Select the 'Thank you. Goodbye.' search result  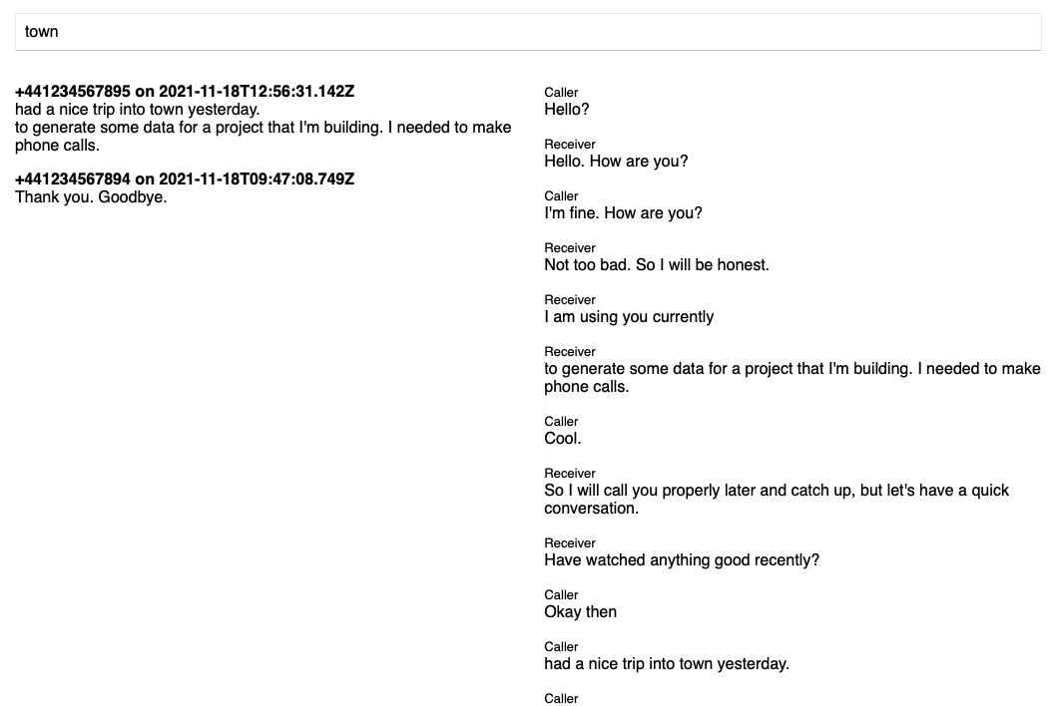coord(91,197)
